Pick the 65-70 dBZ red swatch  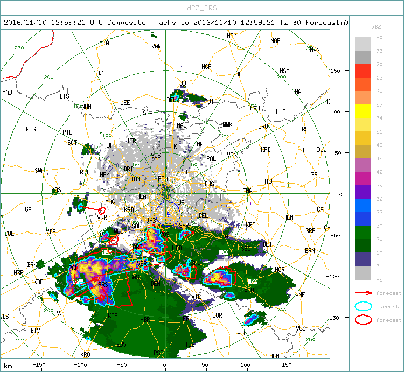click(363, 71)
